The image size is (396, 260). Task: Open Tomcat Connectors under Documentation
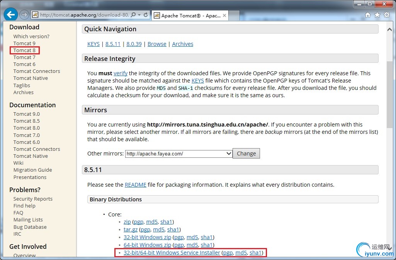[37, 149]
